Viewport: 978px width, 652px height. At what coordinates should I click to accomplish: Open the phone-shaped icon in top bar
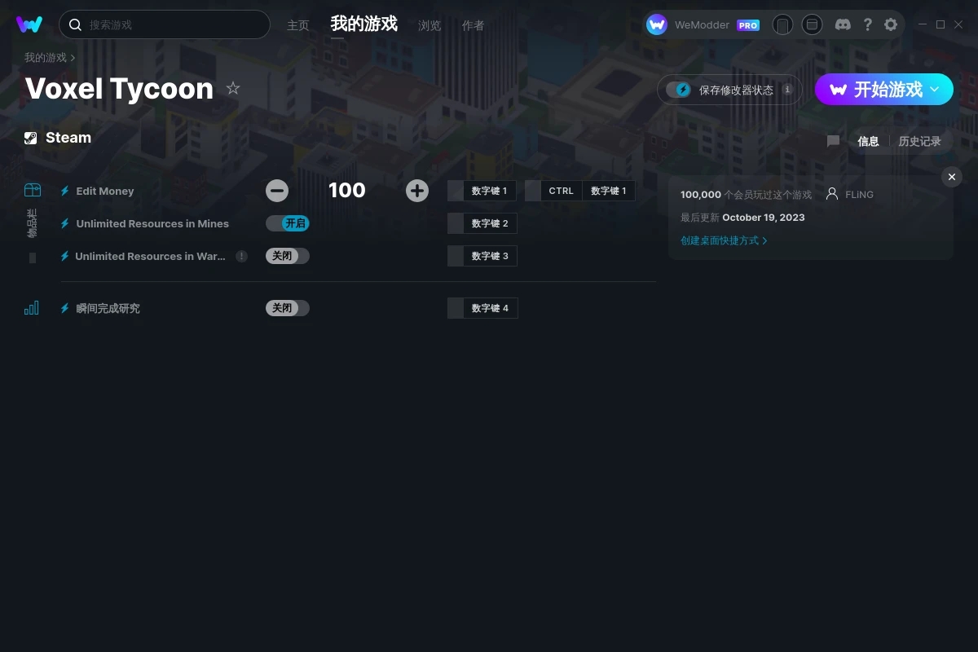pos(782,24)
